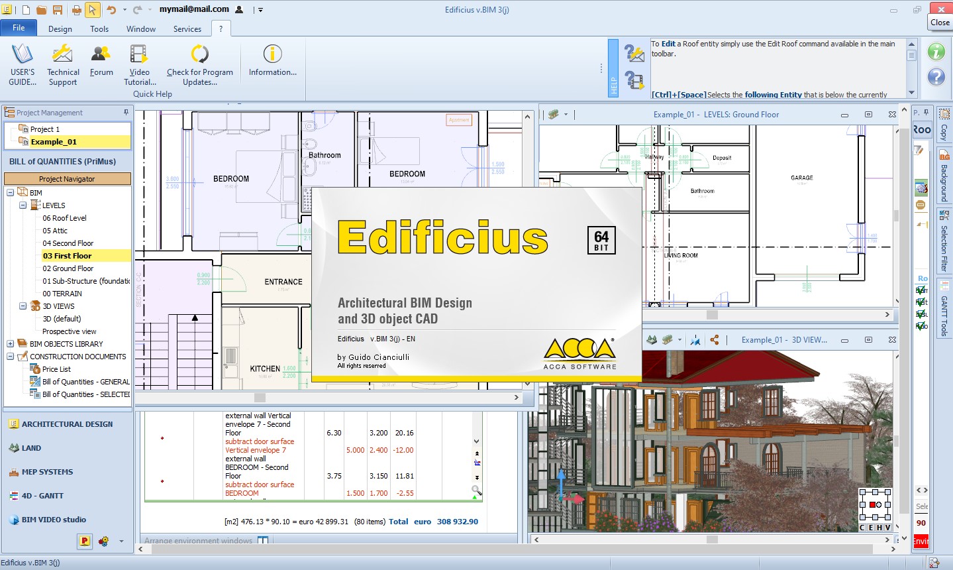Expand the BIM OBJECTS LIBRARY node
The image size is (953, 570).
coord(11,344)
